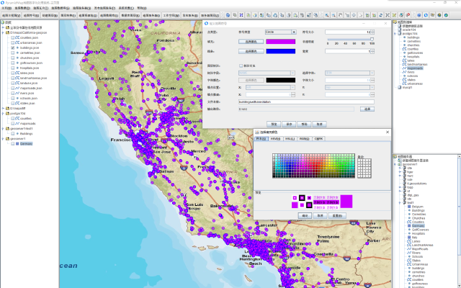This screenshot has width=461, height=288.
Task: Check the hospitals.json layer box
Action: pos(13,68)
